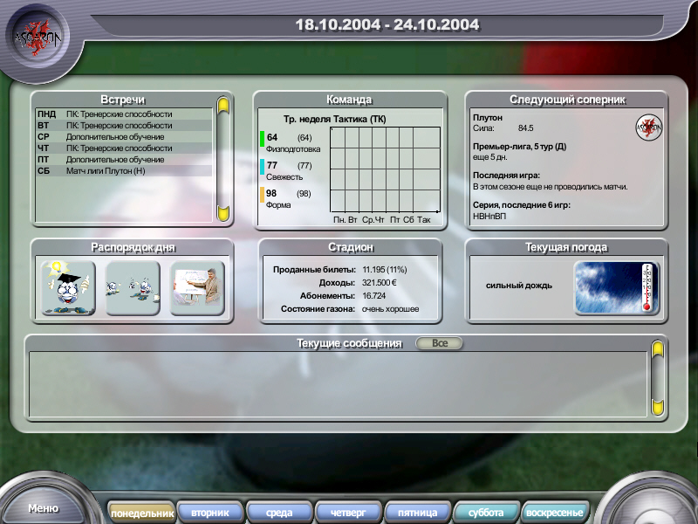The width and height of the screenshot is (698, 524).
Task: Click the club logo in top-left corner
Action: pyautogui.click(x=37, y=38)
